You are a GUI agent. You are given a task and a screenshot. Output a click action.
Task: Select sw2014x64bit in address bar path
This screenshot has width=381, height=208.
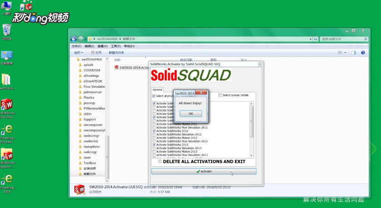[x=107, y=39]
